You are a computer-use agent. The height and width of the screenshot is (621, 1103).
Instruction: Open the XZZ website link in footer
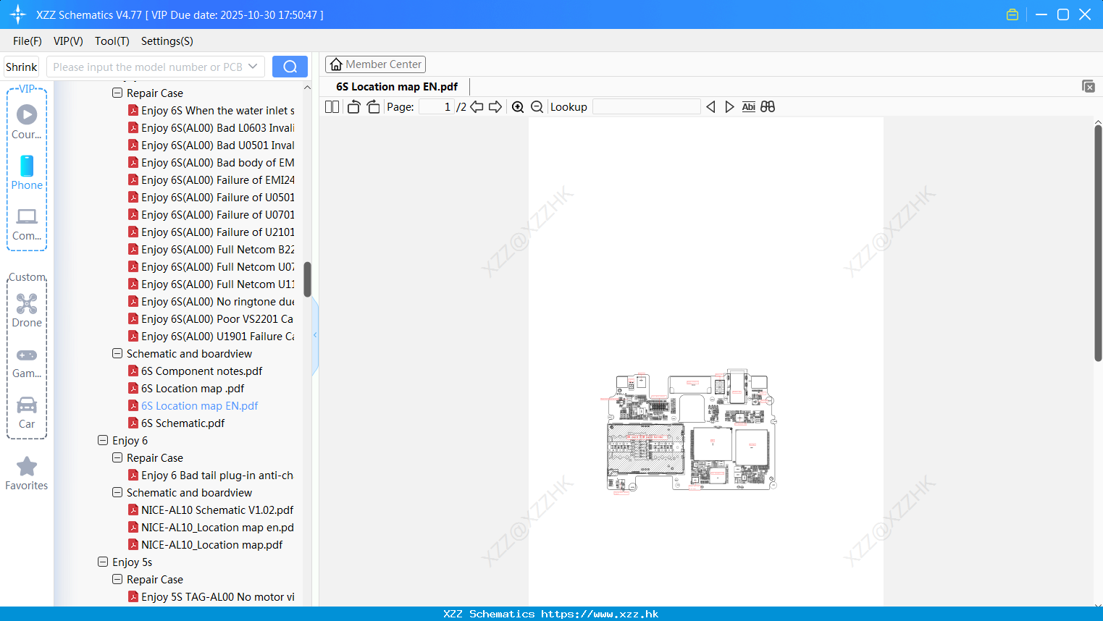(x=600, y=614)
